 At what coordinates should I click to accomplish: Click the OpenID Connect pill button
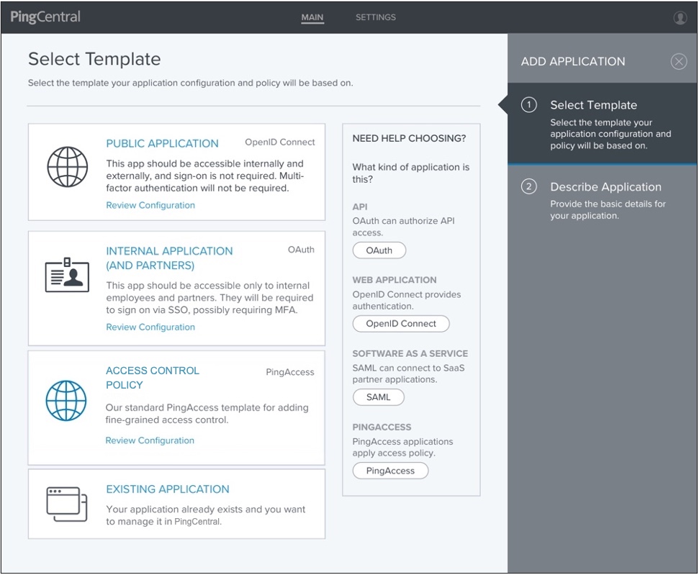[x=401, y=323]
